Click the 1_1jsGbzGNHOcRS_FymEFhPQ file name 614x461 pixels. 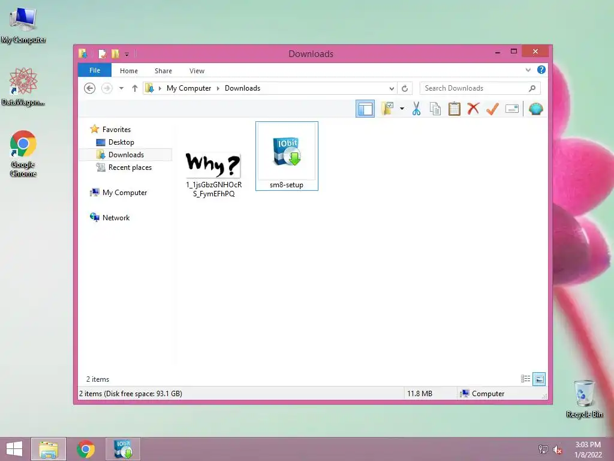214,189
